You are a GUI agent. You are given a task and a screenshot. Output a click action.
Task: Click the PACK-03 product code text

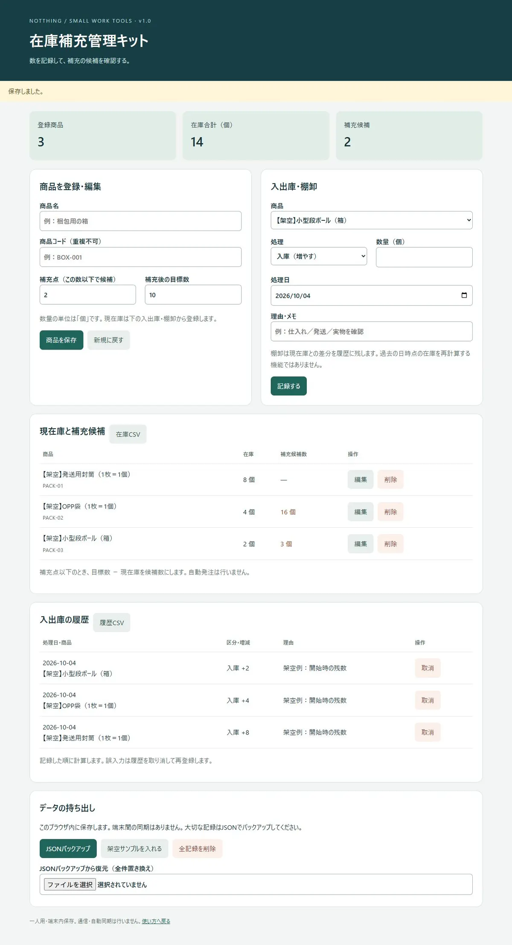click(53, 550)
